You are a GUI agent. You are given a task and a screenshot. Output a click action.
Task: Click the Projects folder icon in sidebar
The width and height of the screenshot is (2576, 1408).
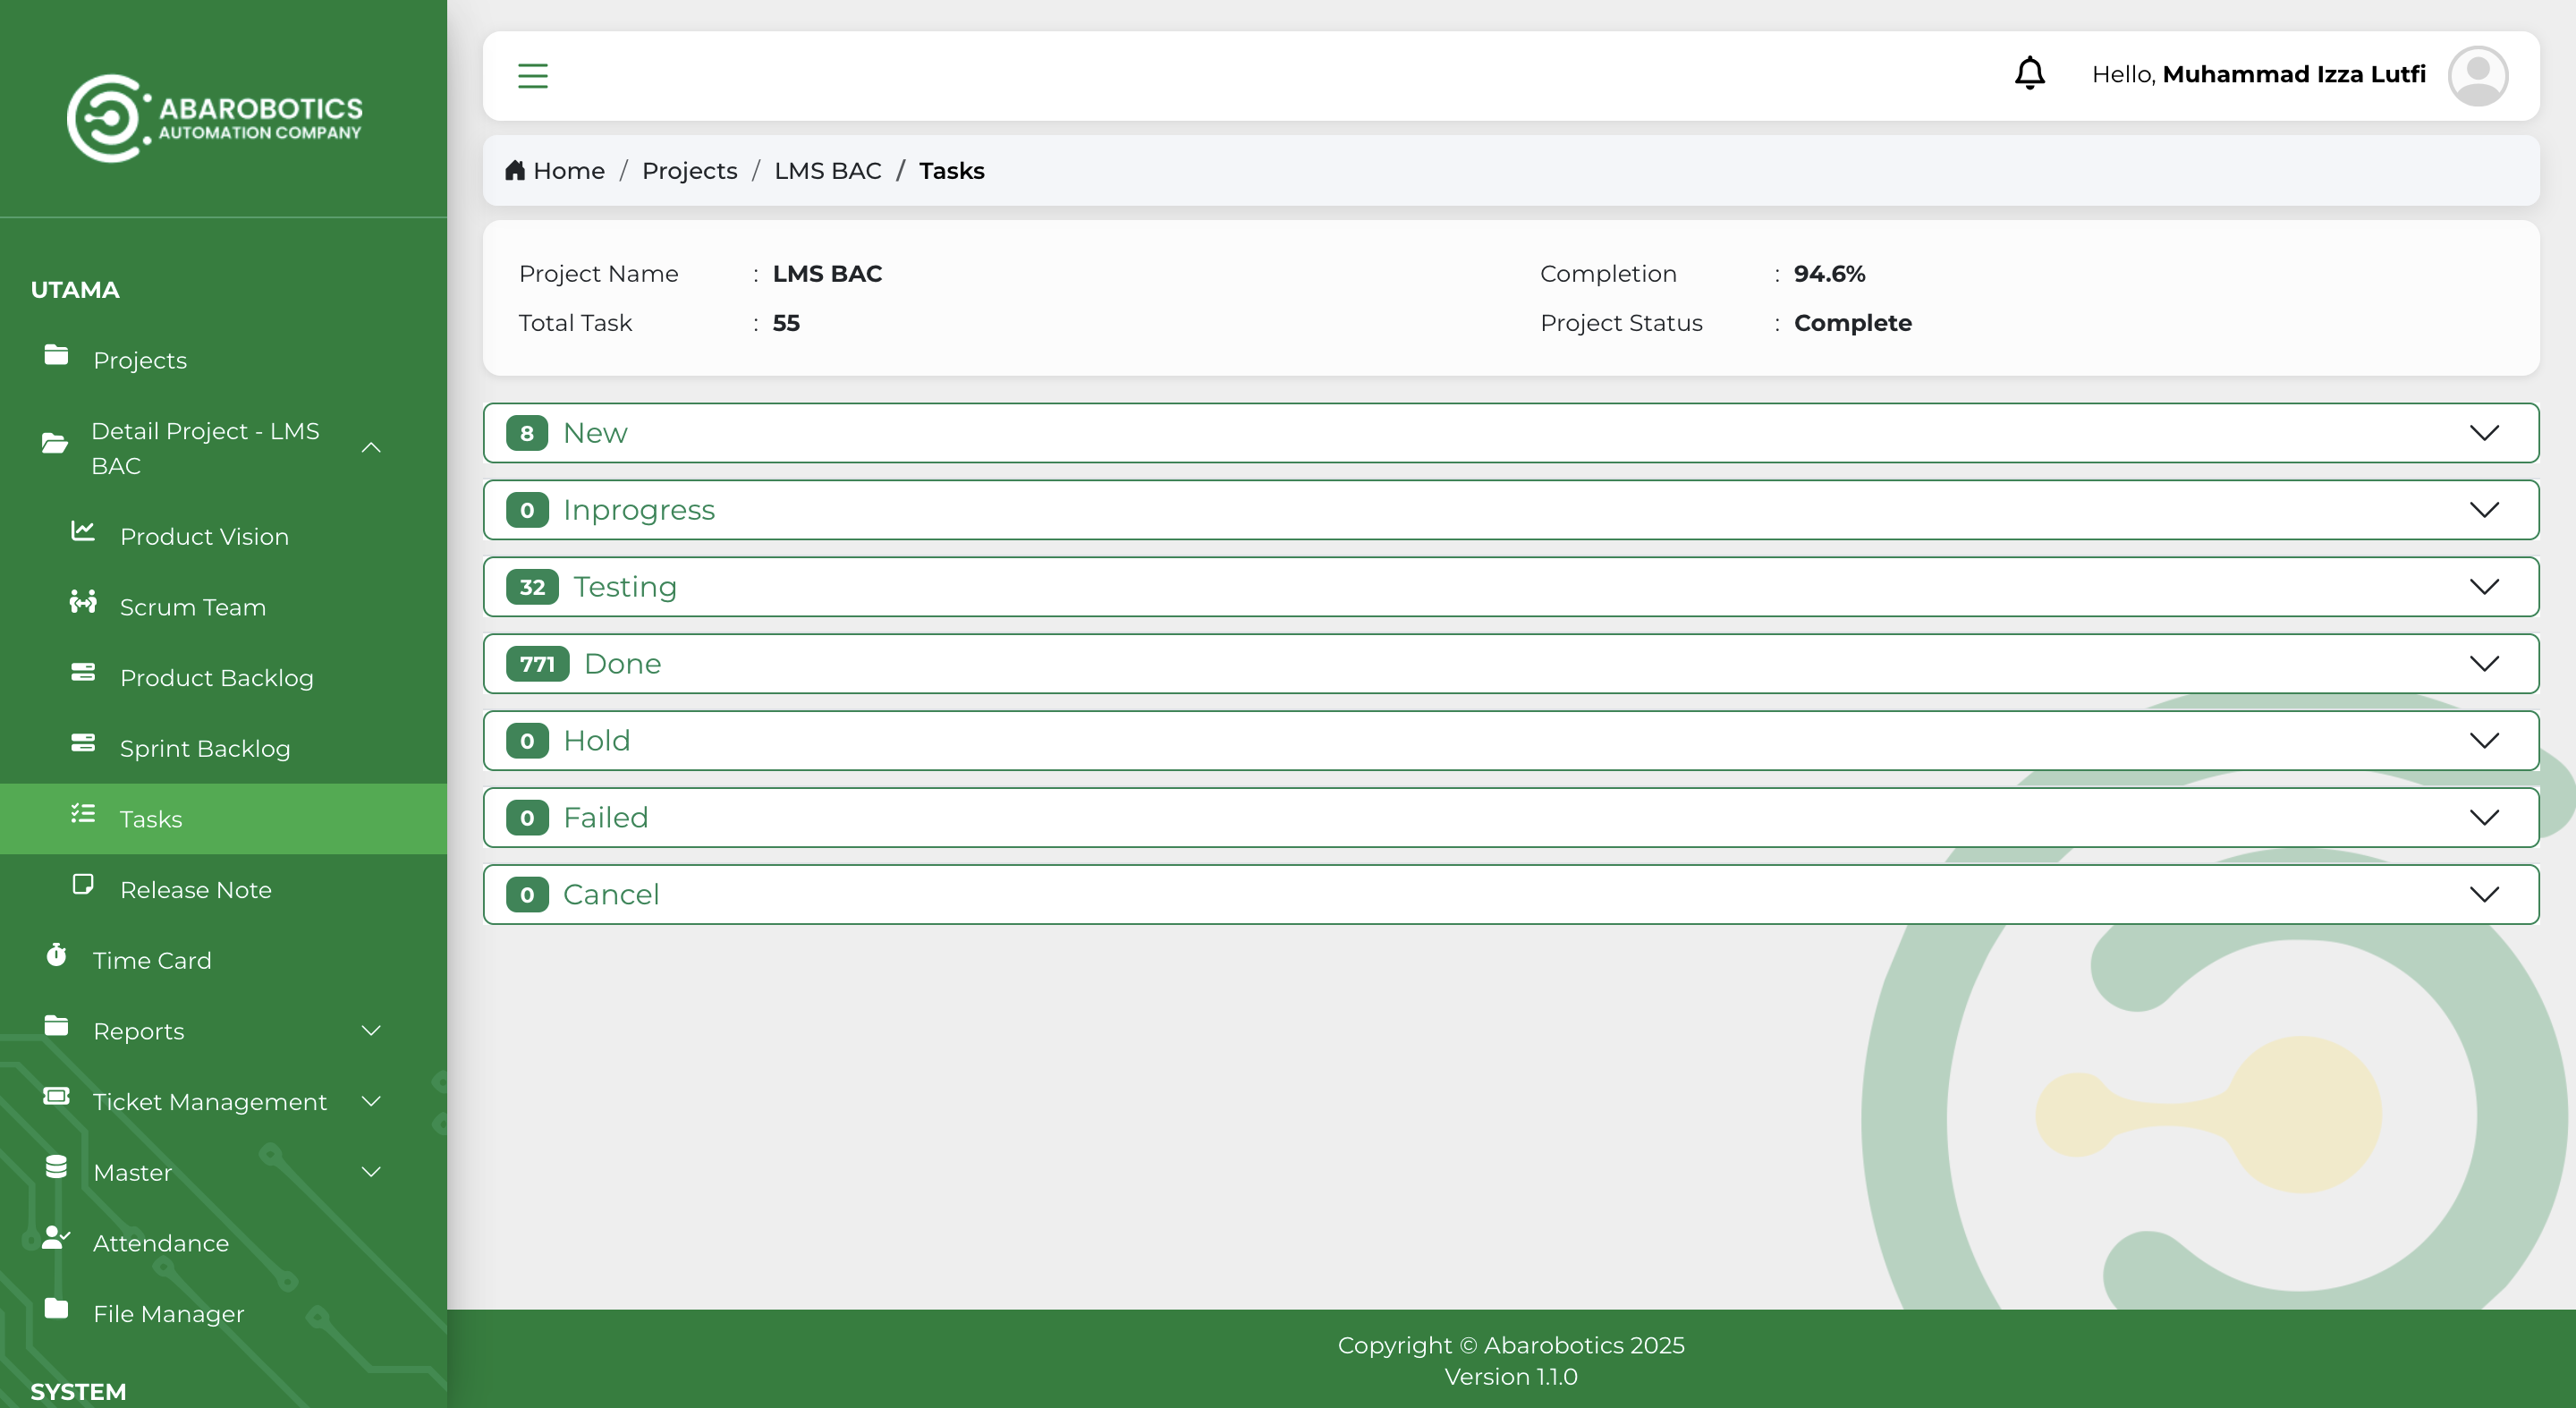[x=56, y=355]
